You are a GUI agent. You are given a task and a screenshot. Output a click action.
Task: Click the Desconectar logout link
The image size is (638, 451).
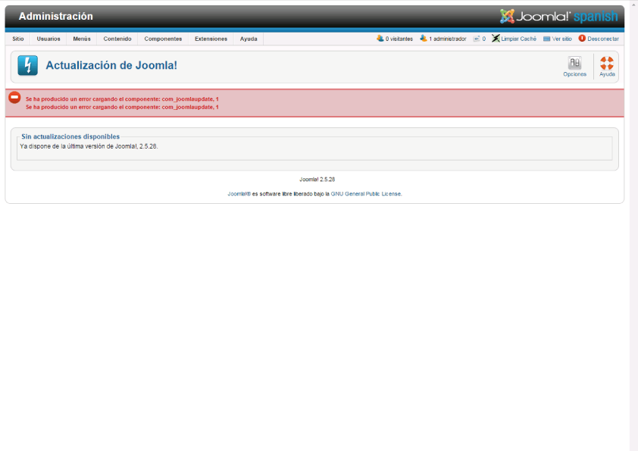(603, 39)
